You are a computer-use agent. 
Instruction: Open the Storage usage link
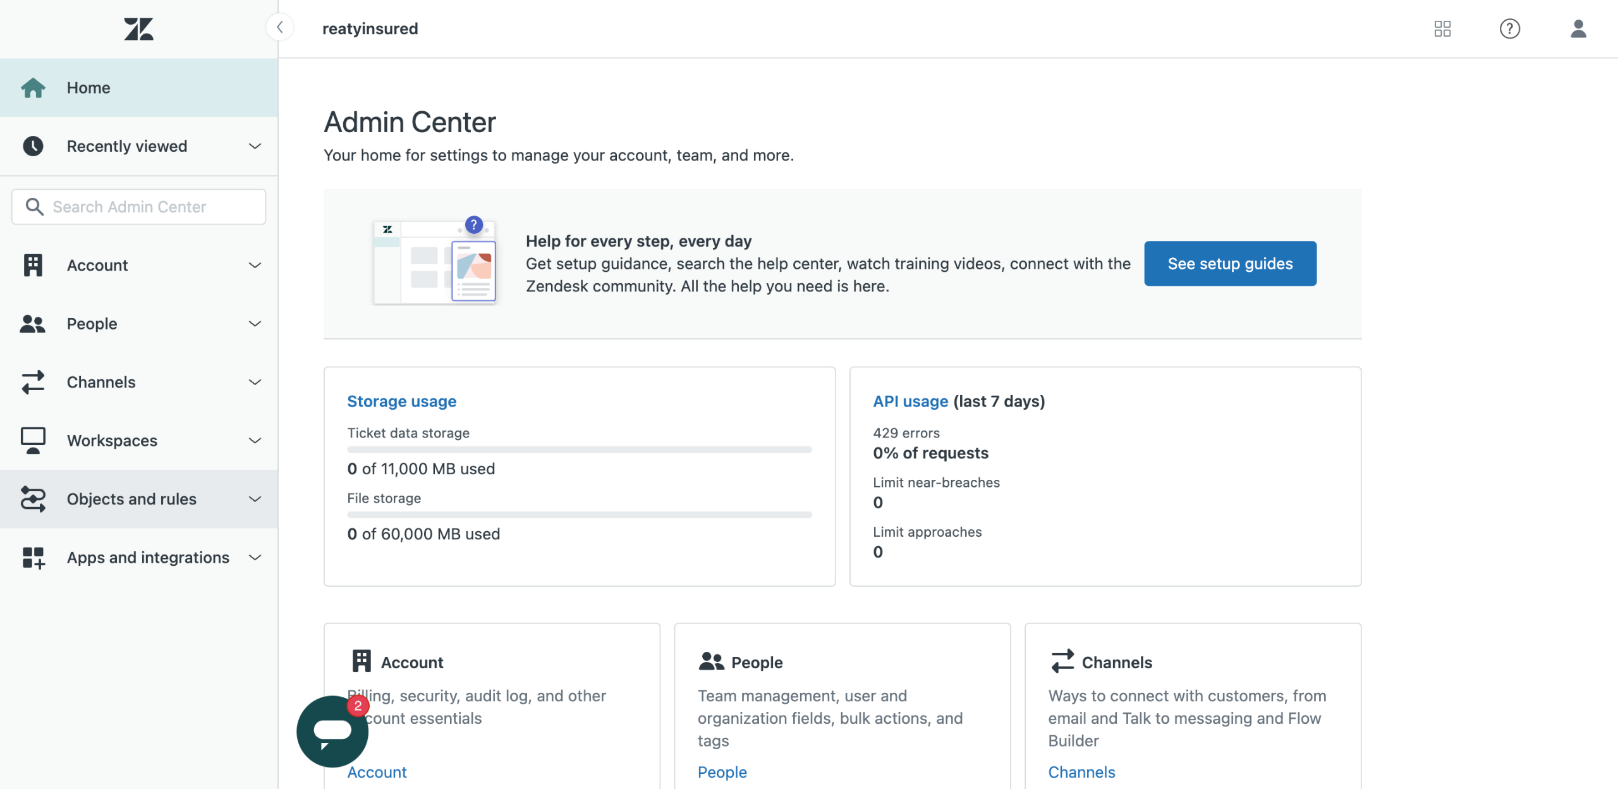(401, 401)
